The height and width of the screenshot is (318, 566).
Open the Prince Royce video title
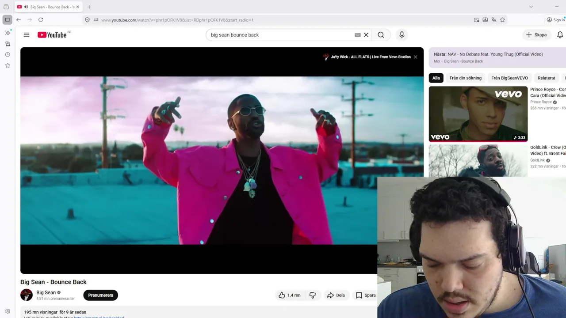(548, 92)
